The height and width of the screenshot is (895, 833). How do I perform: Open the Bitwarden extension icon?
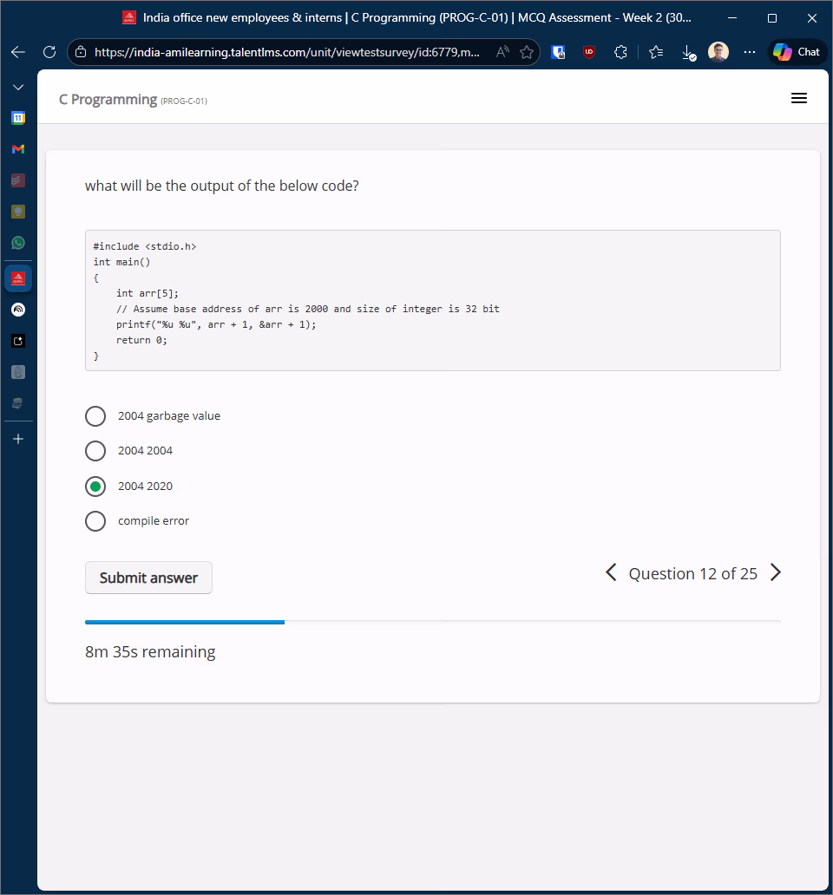(x=559, y=52)
